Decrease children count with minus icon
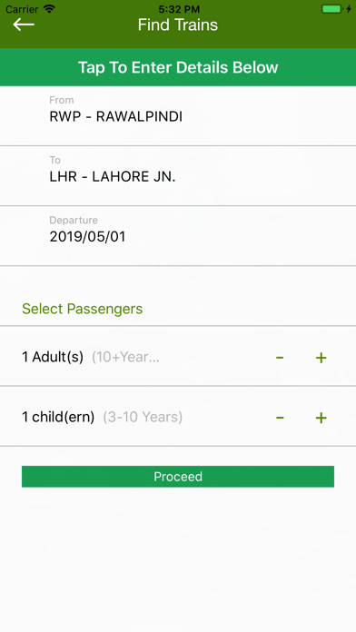 coord(280,418)
